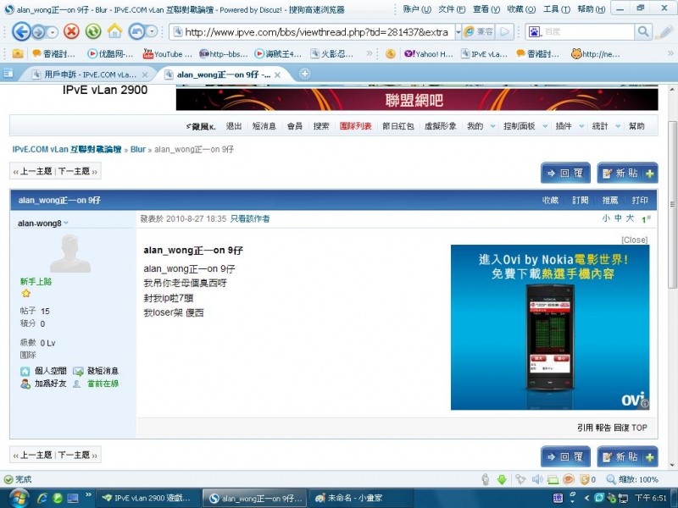Toggle 訂閱 to subscribe to this thread

[x=581, y=199]
